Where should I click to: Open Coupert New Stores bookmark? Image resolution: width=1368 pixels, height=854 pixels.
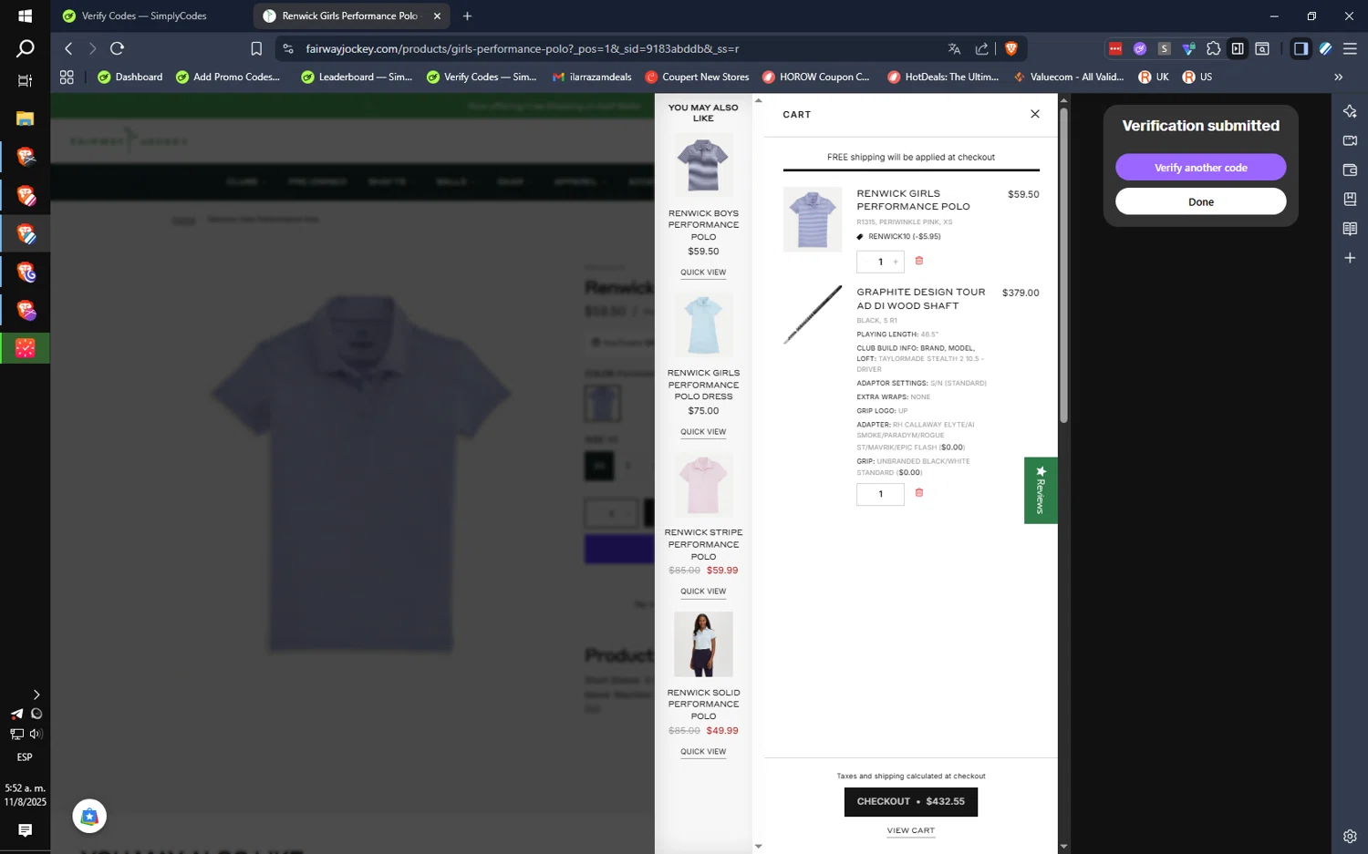(697, 77)
